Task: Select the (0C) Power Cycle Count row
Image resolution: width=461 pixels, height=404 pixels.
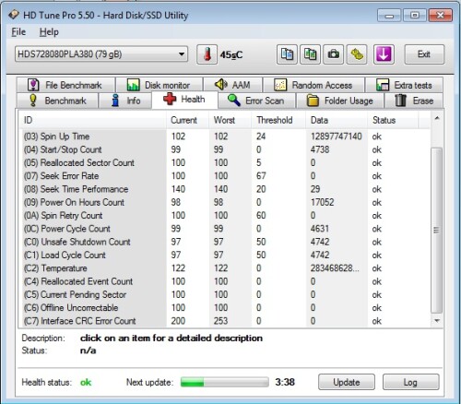Action: [224, 229]
